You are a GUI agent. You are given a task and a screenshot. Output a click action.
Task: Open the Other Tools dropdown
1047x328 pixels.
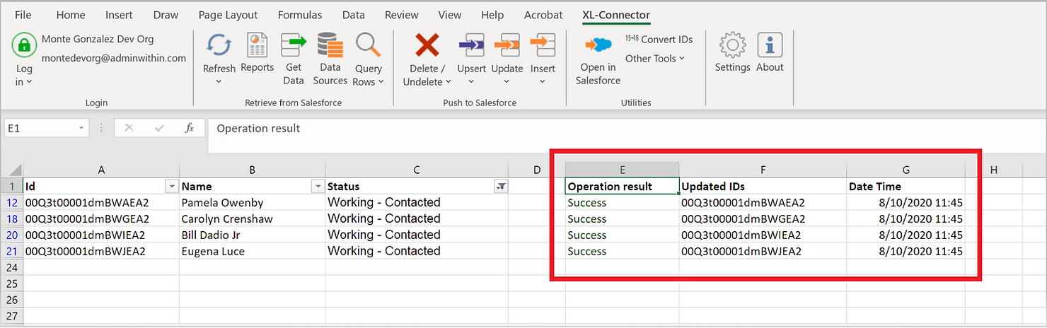(x=655, y=59)
